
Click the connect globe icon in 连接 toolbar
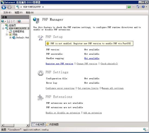tap(3, 21)
